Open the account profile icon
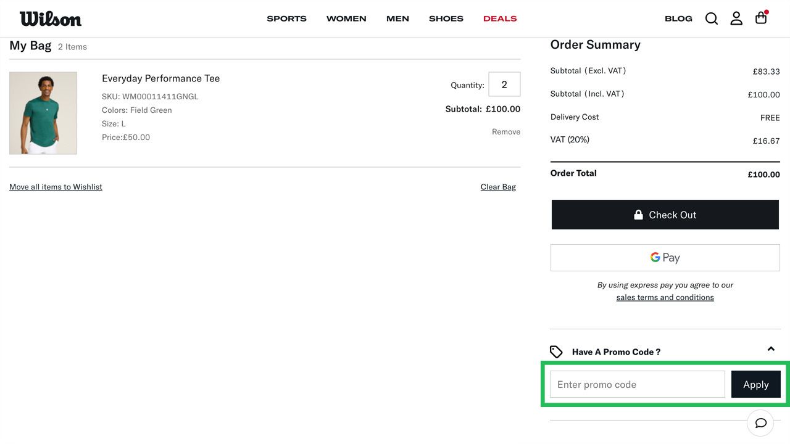The image size is (790, 444). (736, 18)
